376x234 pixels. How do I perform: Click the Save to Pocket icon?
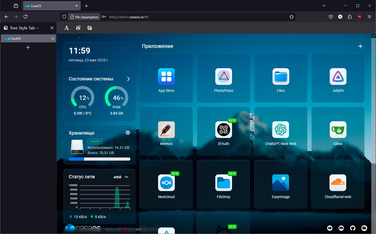(331, 17)
